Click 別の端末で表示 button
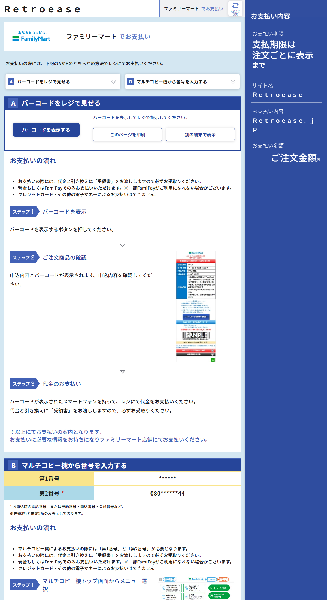Viewport: 327px width, 600px height. click(200, 134)
